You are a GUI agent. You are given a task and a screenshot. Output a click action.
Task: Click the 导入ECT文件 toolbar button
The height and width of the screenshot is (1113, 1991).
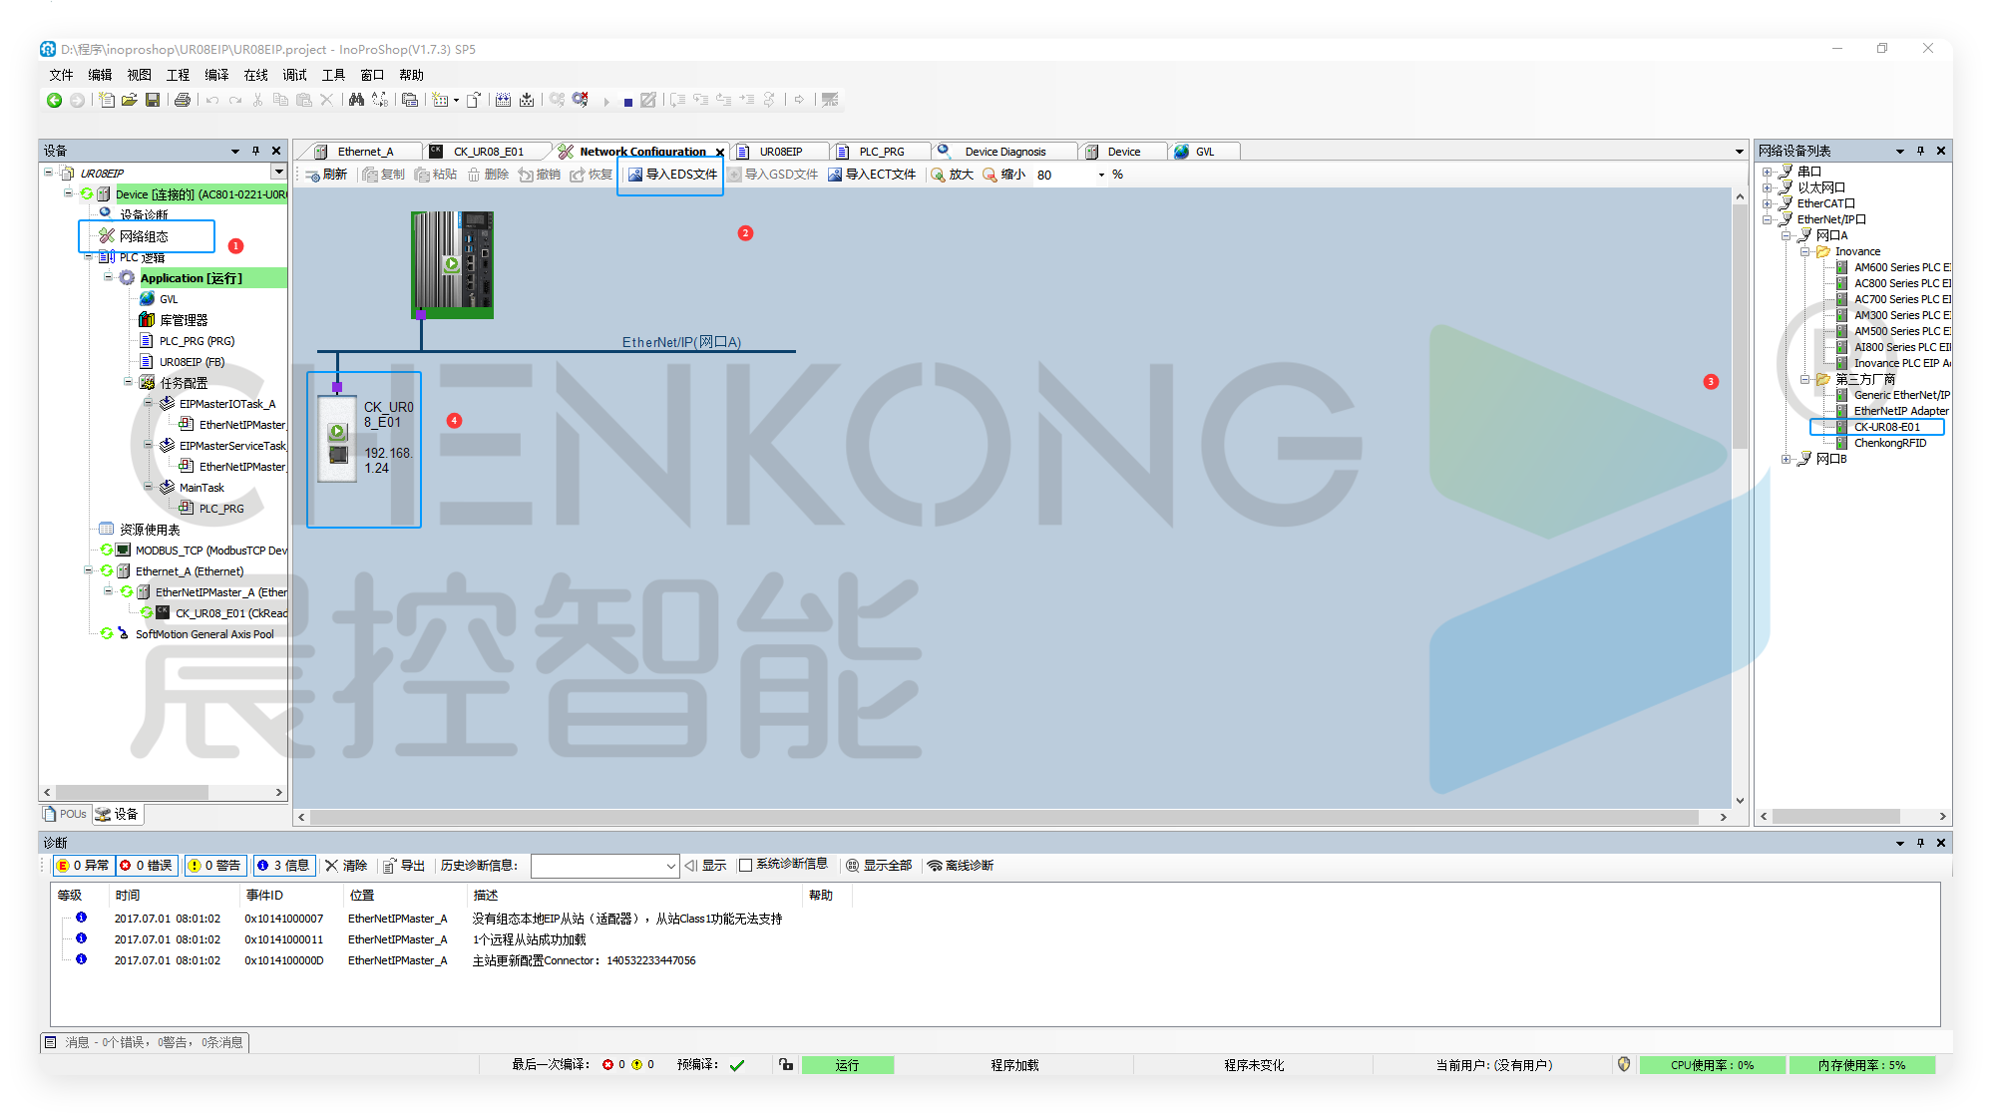(872, 175)
